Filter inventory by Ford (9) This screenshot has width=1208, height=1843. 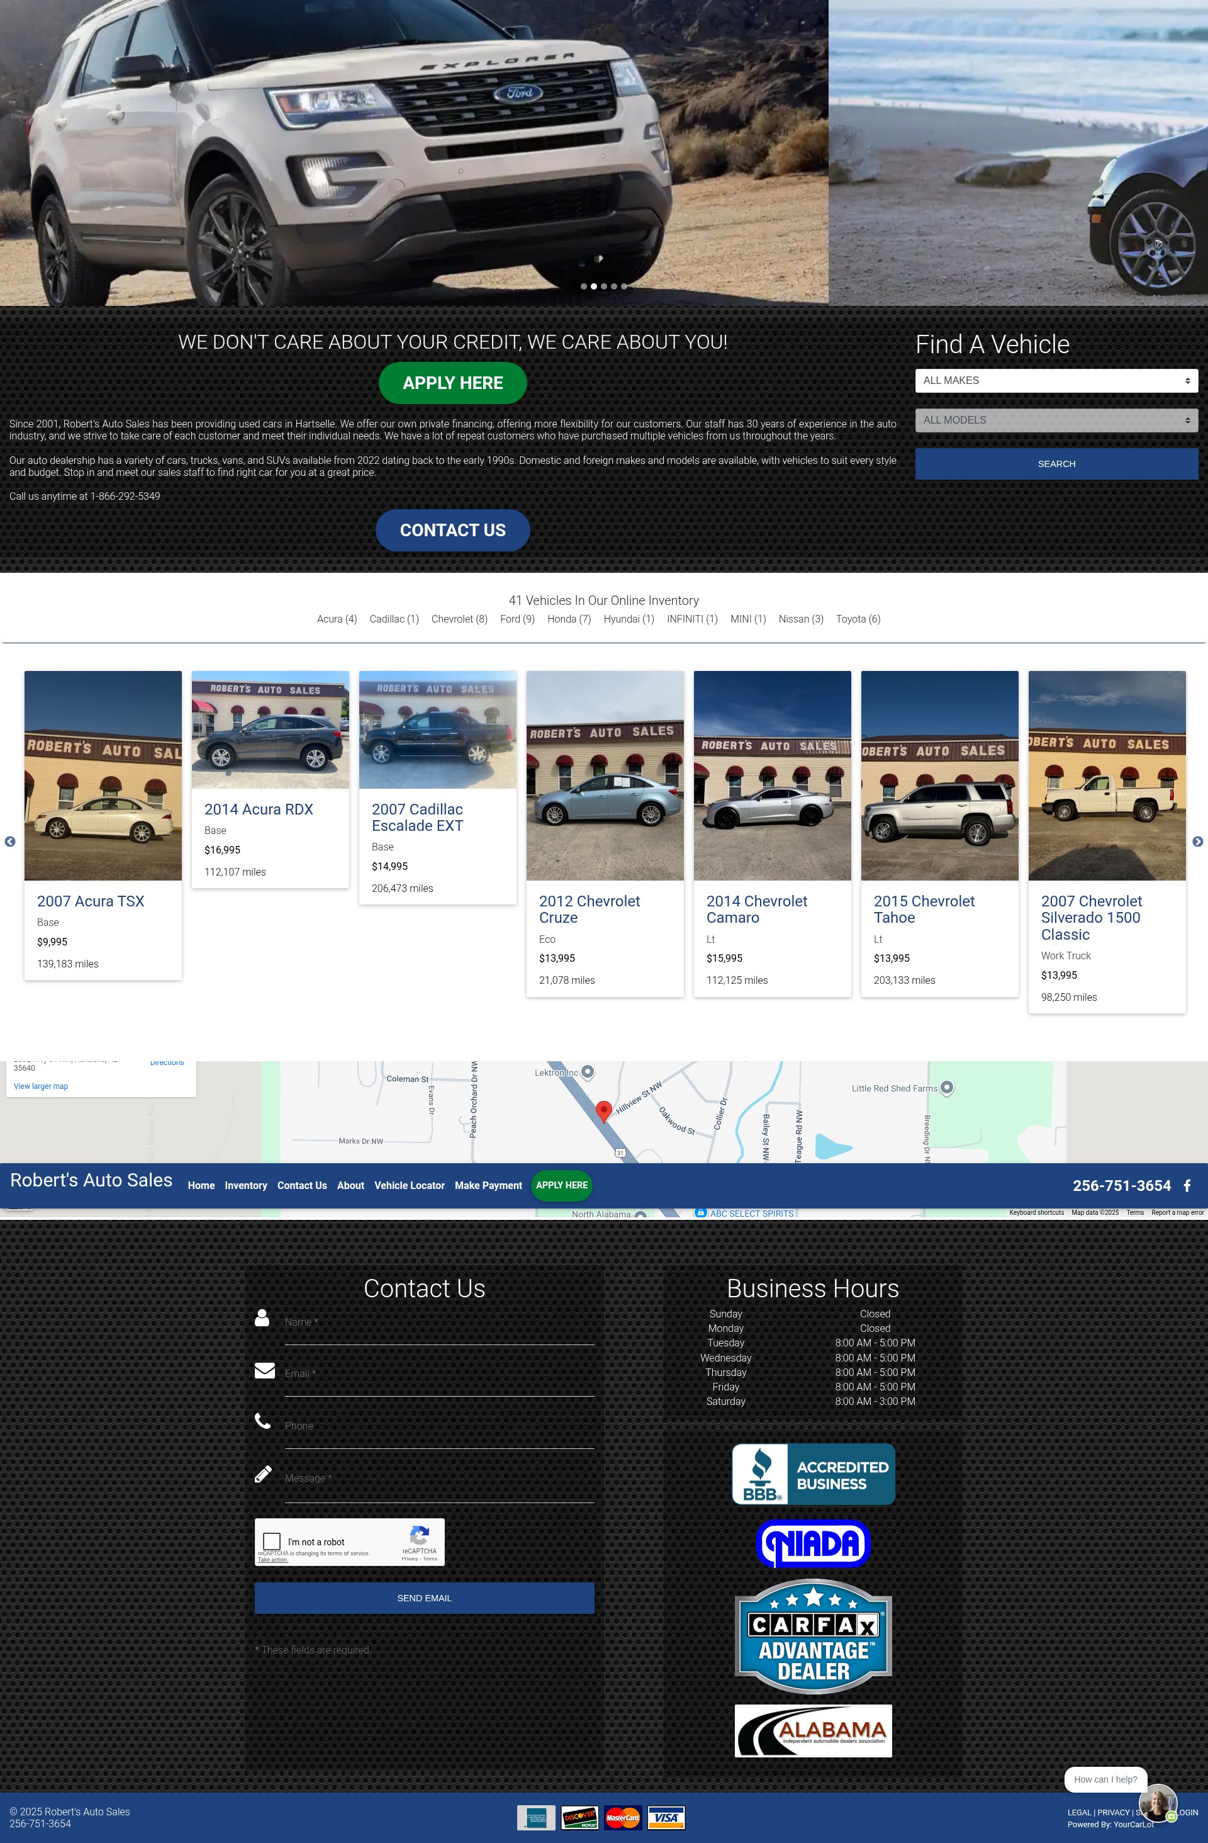517,619
